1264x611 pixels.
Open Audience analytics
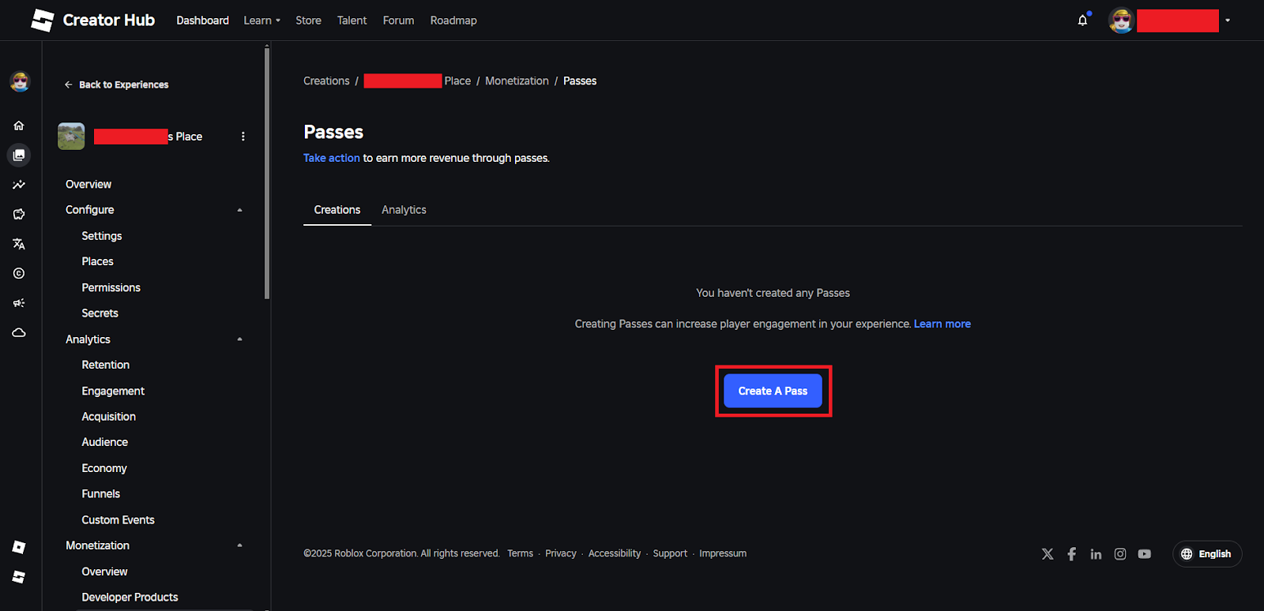[x=105, y=442]
